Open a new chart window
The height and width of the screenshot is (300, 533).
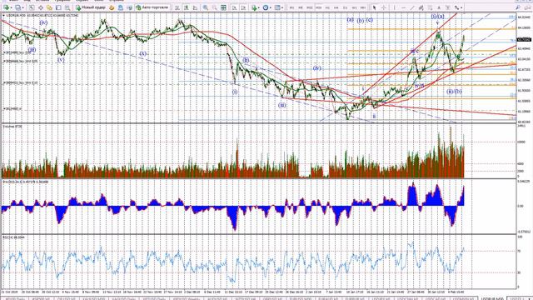click(6, 7)
